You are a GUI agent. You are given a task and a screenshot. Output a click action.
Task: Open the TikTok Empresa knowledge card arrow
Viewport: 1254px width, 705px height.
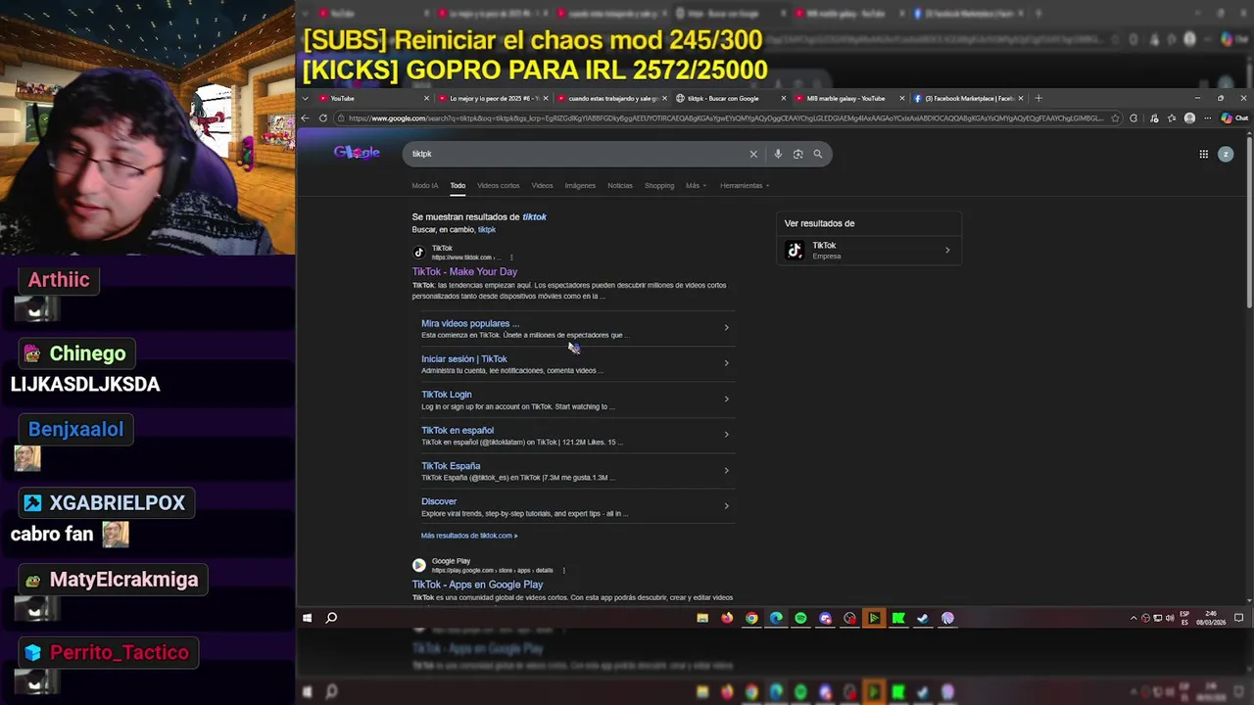pyautogui.click(x=947, y=251)
